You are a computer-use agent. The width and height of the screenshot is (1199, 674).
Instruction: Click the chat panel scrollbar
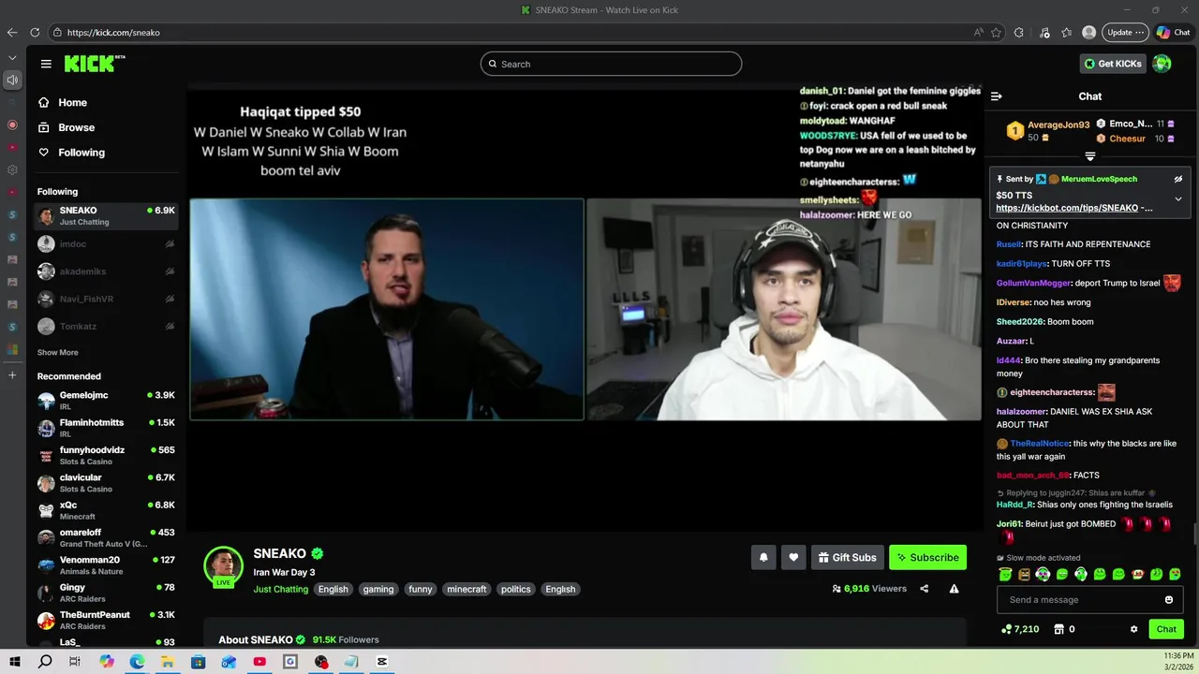[1194, 534]
